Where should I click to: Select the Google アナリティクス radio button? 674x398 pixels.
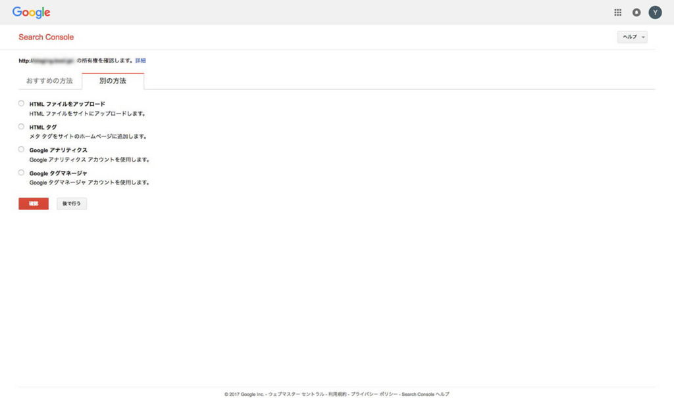click(21, 149)
